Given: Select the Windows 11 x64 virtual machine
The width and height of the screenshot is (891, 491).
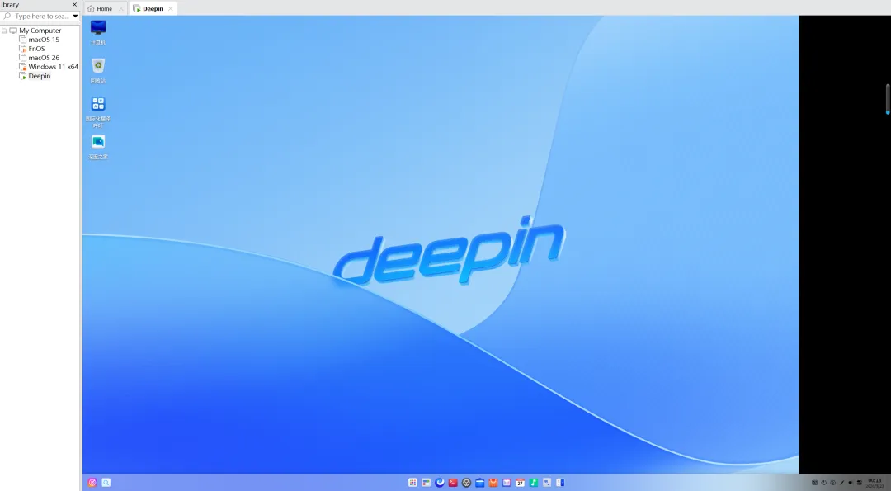Looking at the screenshot, I should tap(53, 67).
